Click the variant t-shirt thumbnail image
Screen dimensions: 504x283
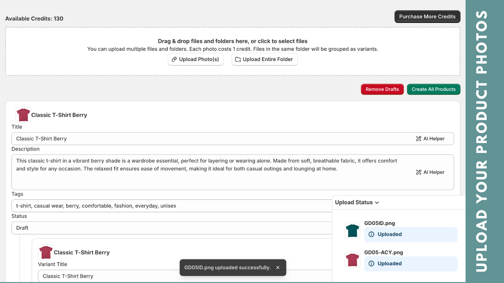pos(46,252)
